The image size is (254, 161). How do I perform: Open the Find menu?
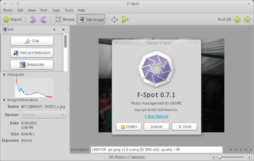click(x=44, y=10)
